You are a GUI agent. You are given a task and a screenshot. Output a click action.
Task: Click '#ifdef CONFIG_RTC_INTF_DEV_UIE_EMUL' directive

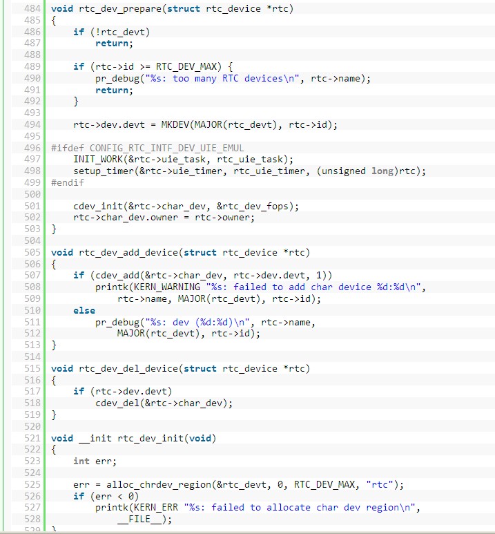(x=148, y=148)
